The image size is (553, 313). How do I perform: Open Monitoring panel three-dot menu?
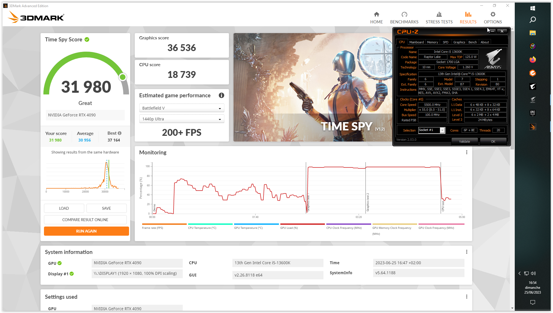pos(466,152)
